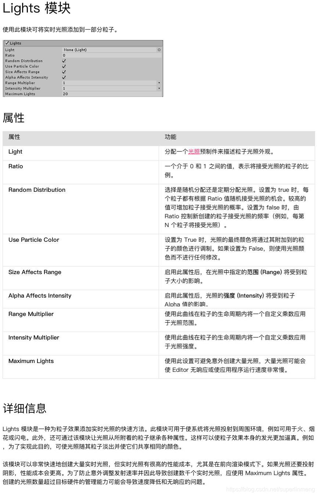Click the Lights module header title
318x496 pixels.
pos(15,43)
